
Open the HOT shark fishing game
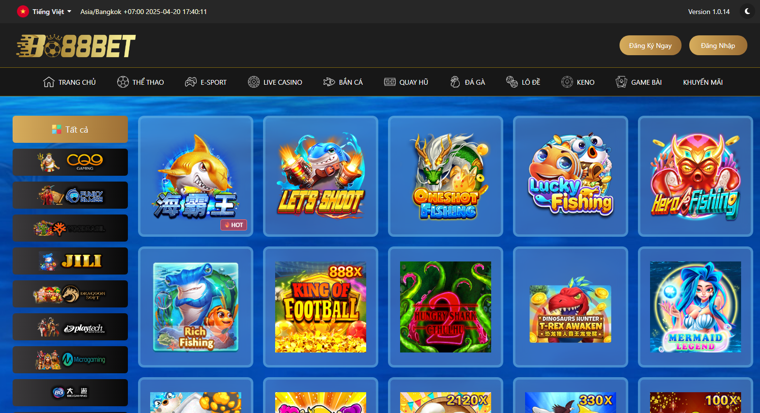tap(196, 176)
